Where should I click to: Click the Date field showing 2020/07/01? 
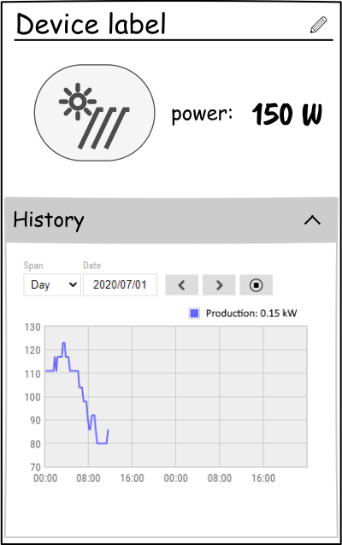(120, 285)
